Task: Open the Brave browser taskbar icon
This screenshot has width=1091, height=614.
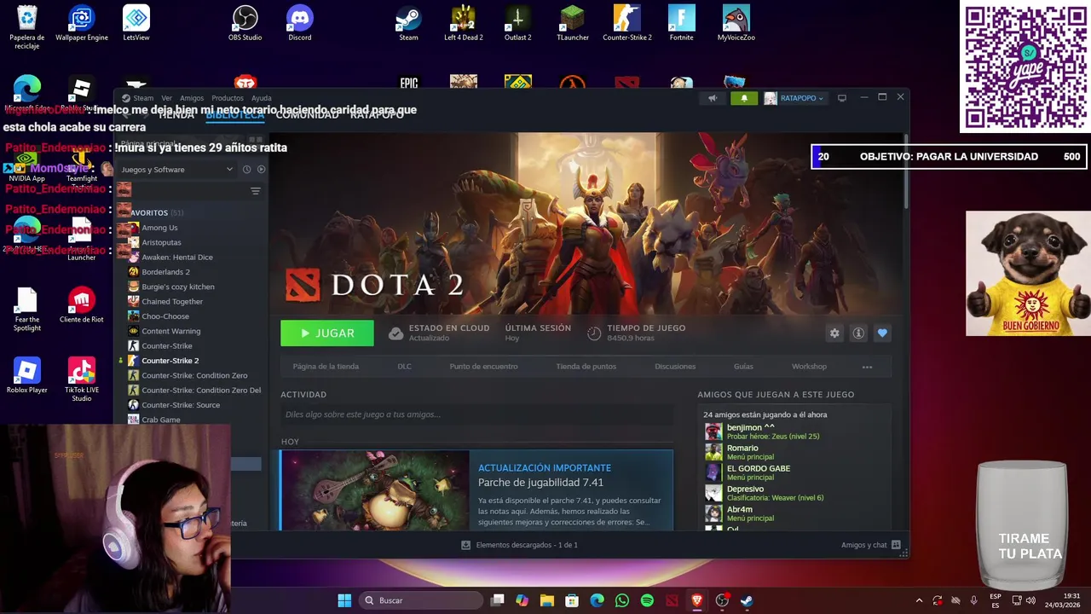Action: [x=696, y=600]
